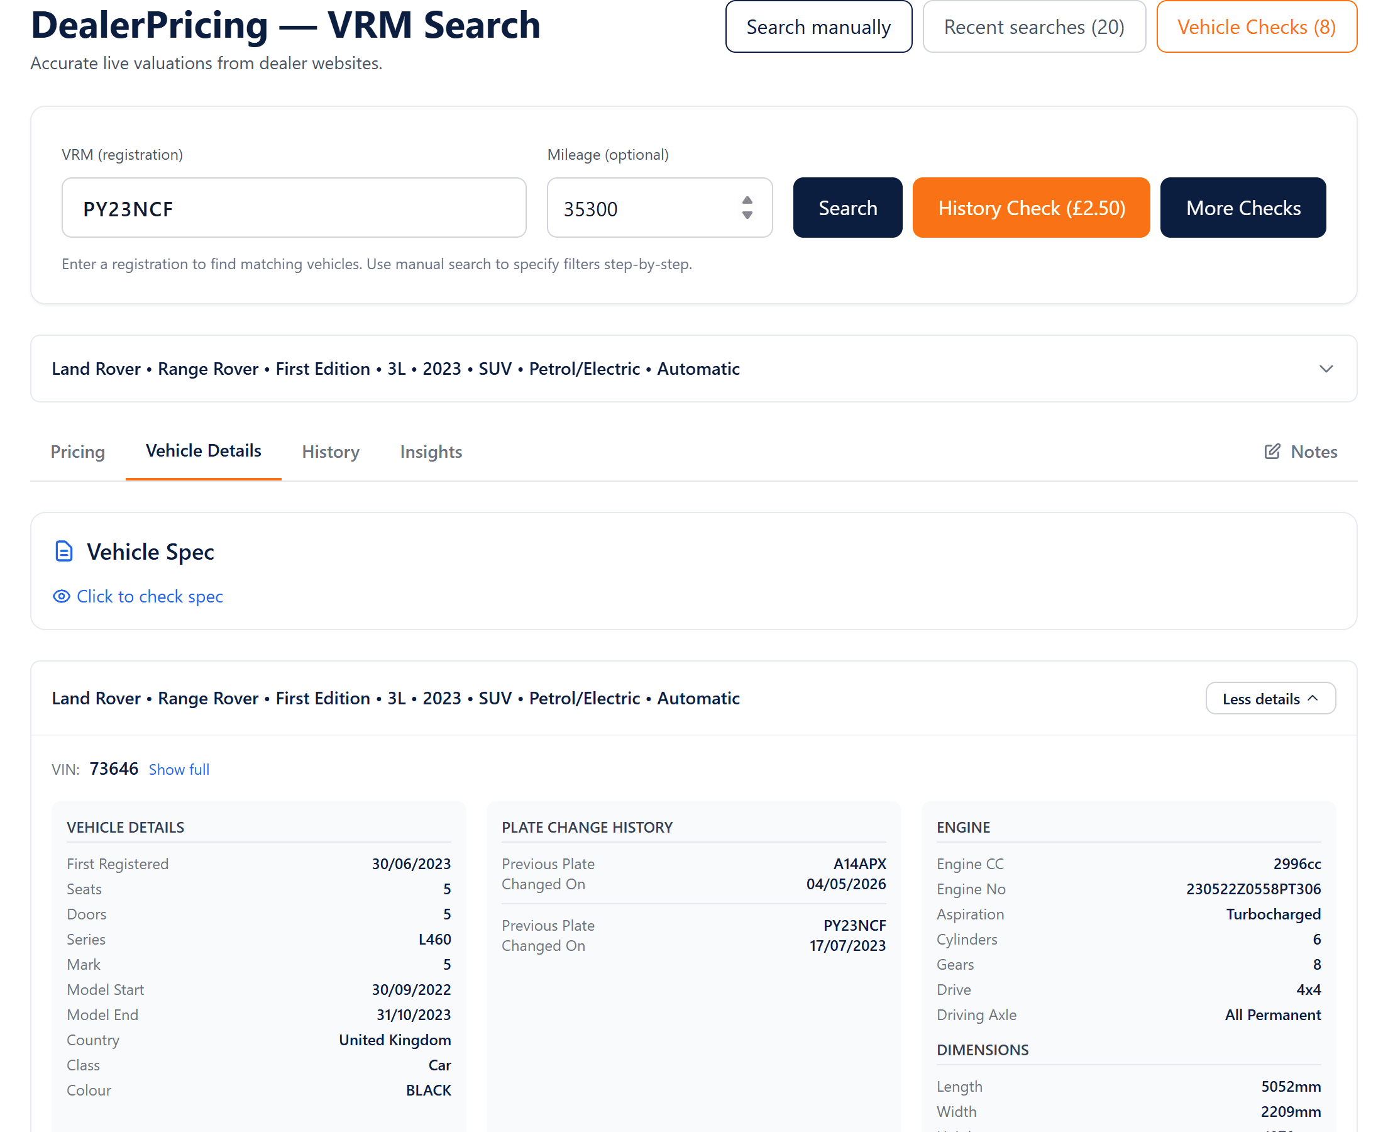Click Changed On date 17/07/2023
The width and height of the screenshot is (1388, 1132).
847,946
